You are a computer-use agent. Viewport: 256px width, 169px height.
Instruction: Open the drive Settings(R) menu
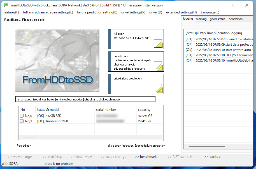click(133, 12)
